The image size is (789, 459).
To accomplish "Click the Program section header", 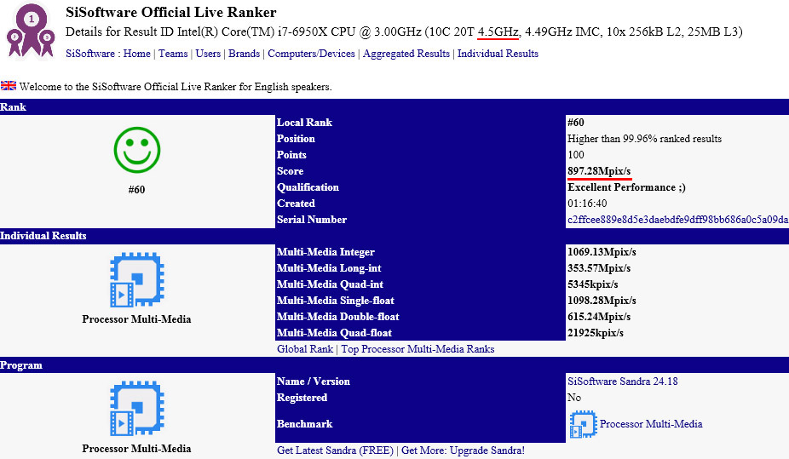I will 394,365.
